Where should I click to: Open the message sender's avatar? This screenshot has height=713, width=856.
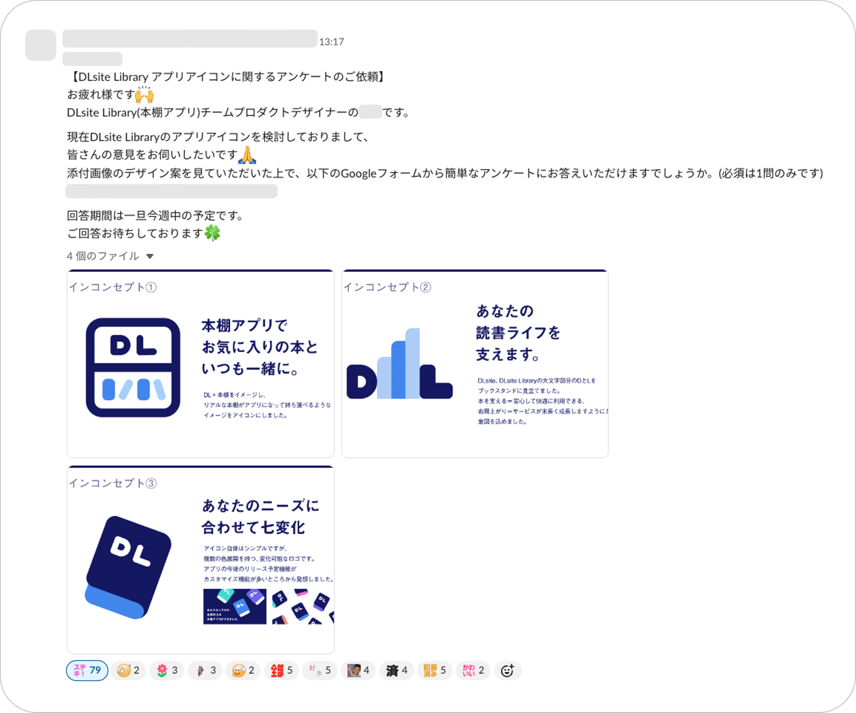tap(40, 45)
